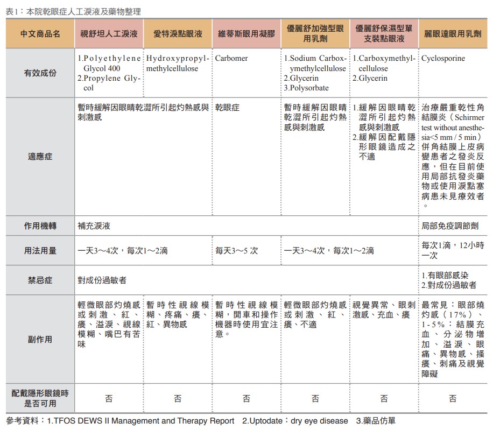Screen dimensions: 493x430
Task: Click indication '2.緩解因配戴隱形眼鏡造成之不適'
Action: 384,146
